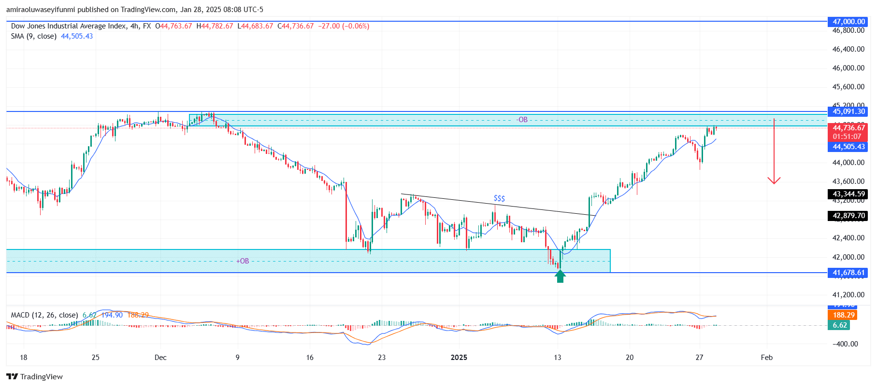877x387 pixels.
Task: Click the SMA value 44,505.43 in legend
Action: pos(77,36)
